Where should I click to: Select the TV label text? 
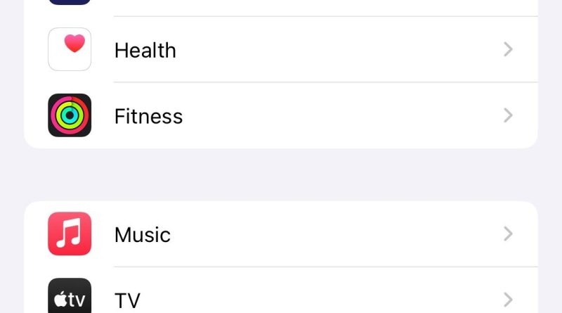click(x=127, y=300)
